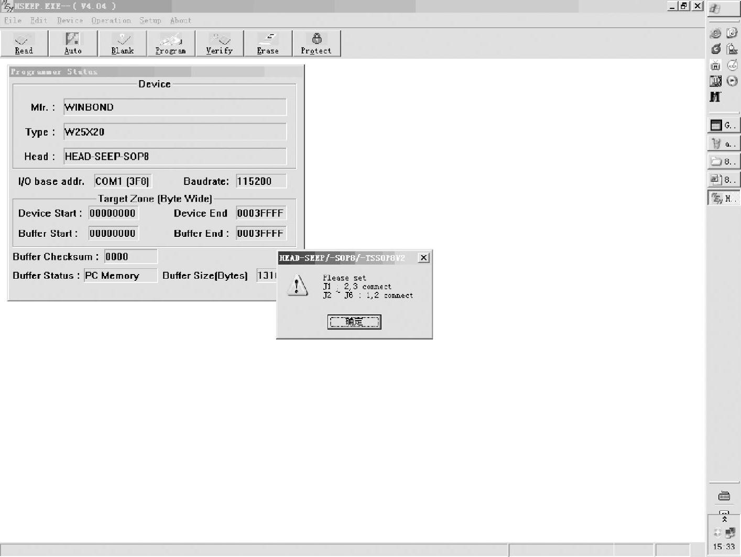The image size is (741, 557).
Task: Open the Setup menu
Action: point(150,20)
